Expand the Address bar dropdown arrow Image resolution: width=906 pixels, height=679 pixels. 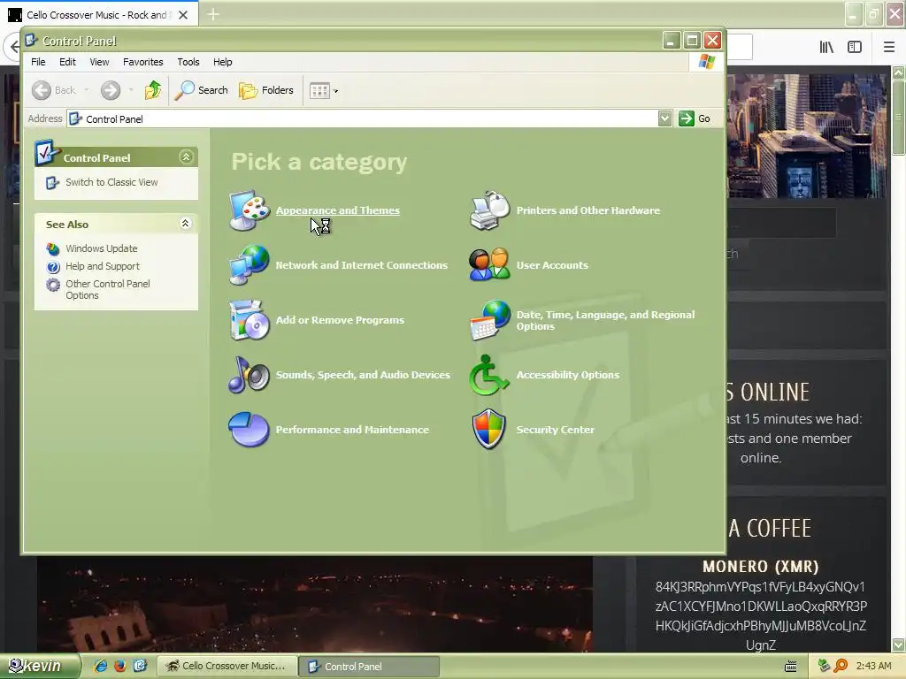coord(665,118)
